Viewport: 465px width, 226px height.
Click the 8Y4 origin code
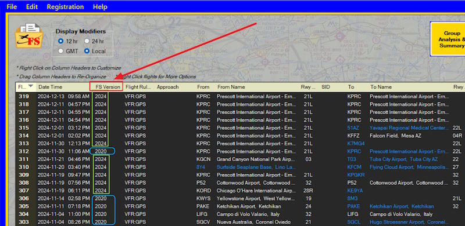click(201, 167)
